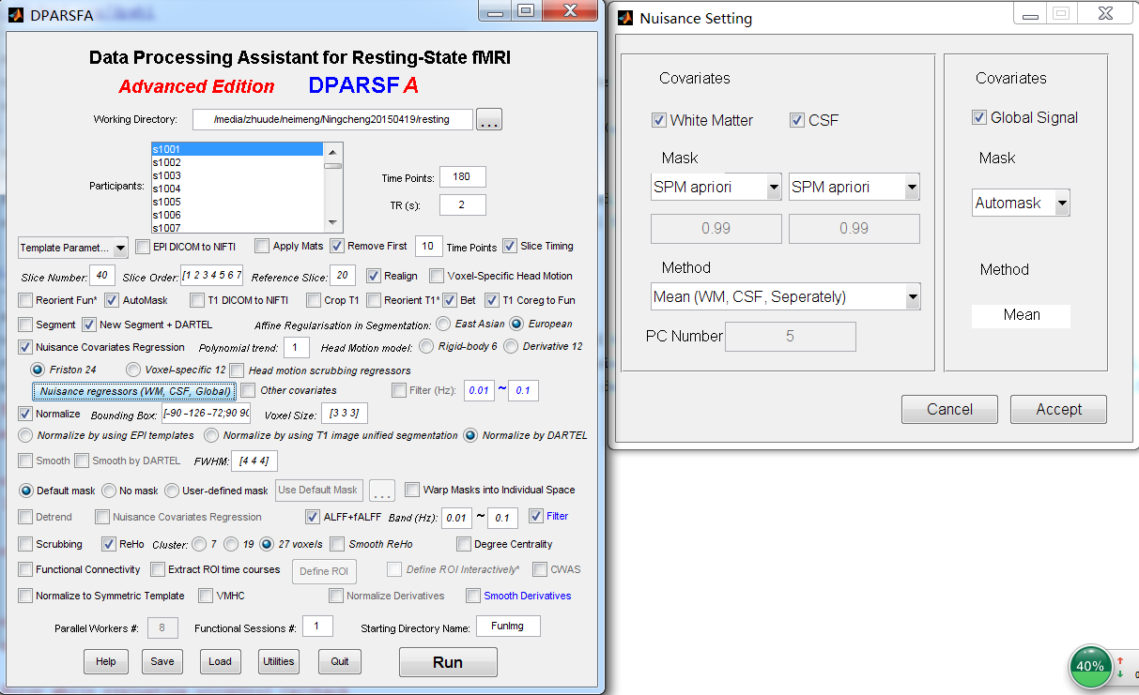Screen dimensions: 1139x695
Task: Cancel the Nuisance Setting dialog
Action: (x=950, y=409)
